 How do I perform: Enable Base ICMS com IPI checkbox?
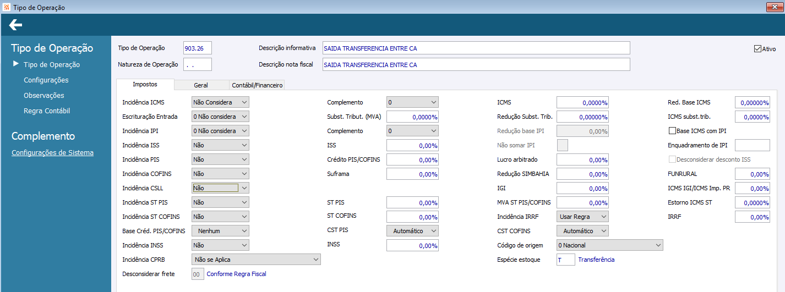[x=672, y=131]
